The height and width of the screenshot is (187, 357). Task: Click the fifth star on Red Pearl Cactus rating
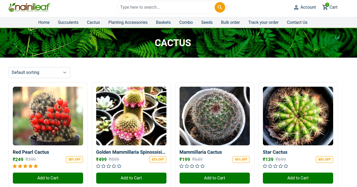[x=35, y=166]
